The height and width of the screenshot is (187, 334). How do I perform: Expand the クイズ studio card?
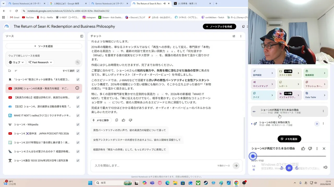tap(263, 95)
